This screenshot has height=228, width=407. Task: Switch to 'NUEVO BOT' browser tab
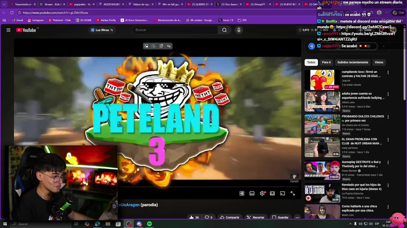click(x=288, y=4)
